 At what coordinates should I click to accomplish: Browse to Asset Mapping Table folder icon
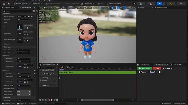[28, 41]
